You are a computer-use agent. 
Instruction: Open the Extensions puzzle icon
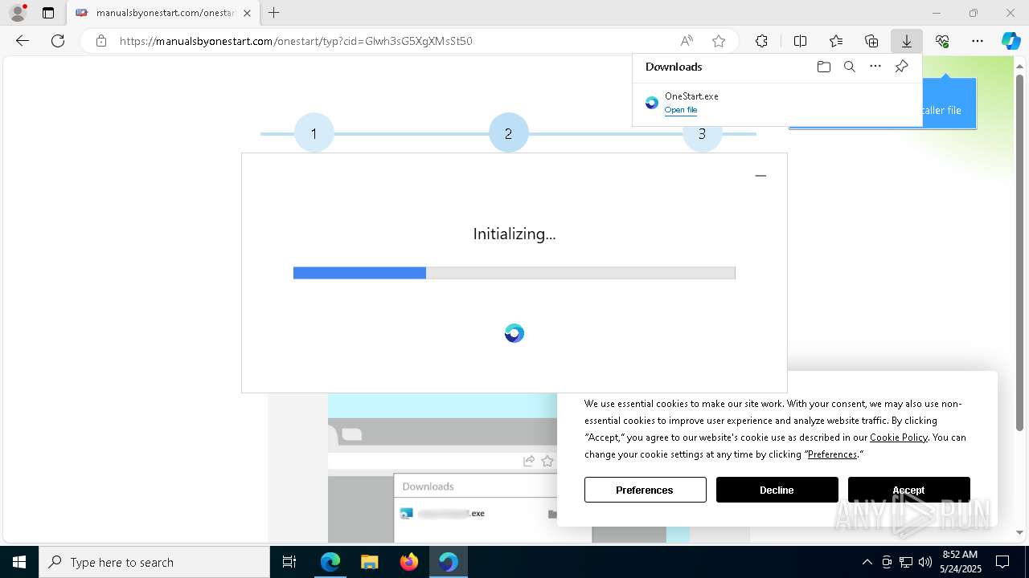coord(761,41)
